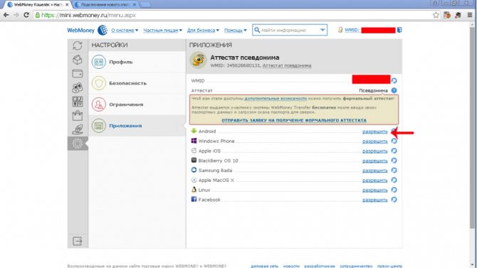477x268 pixels.
Task: Click the browser reload button
Action: (26, 15)
